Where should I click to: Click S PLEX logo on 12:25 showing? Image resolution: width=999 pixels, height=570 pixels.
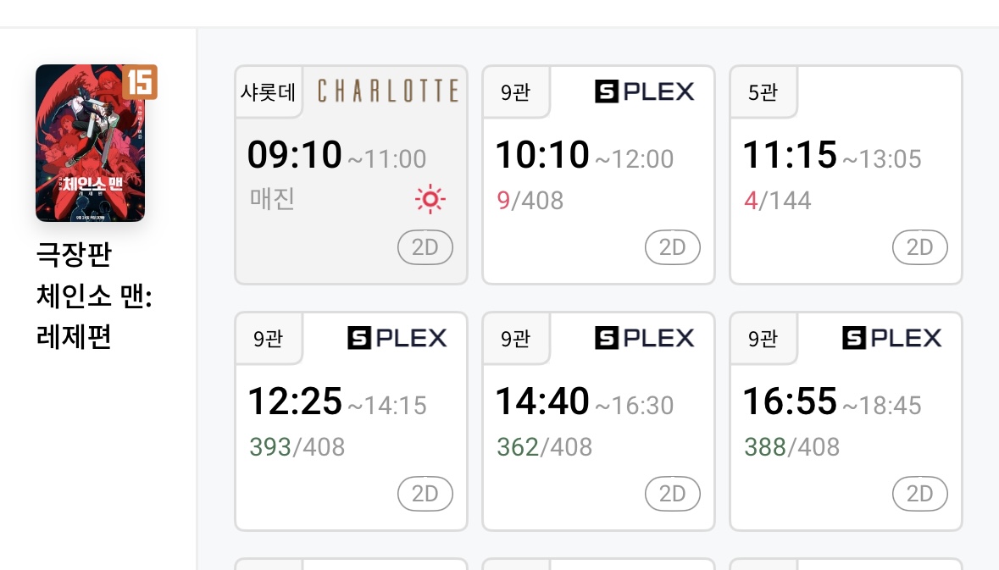[x=397, y=339]
